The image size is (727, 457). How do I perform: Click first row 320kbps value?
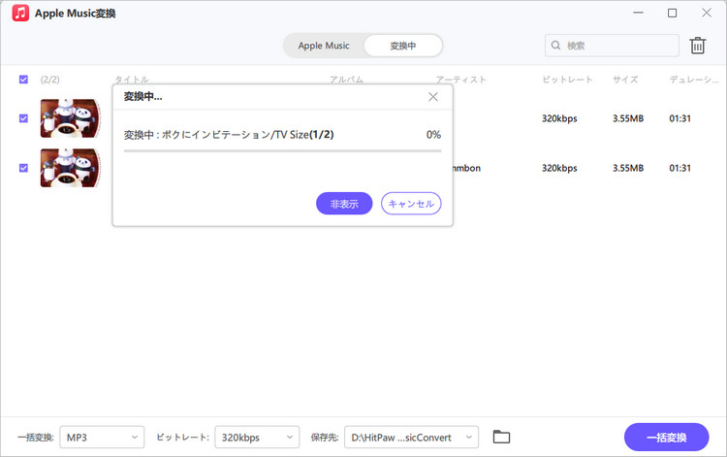pyautogui.click(x=559, y=118)
